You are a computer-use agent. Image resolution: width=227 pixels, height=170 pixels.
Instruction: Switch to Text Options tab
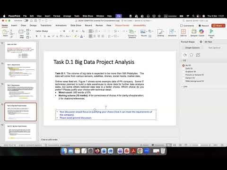coord(214,48)
